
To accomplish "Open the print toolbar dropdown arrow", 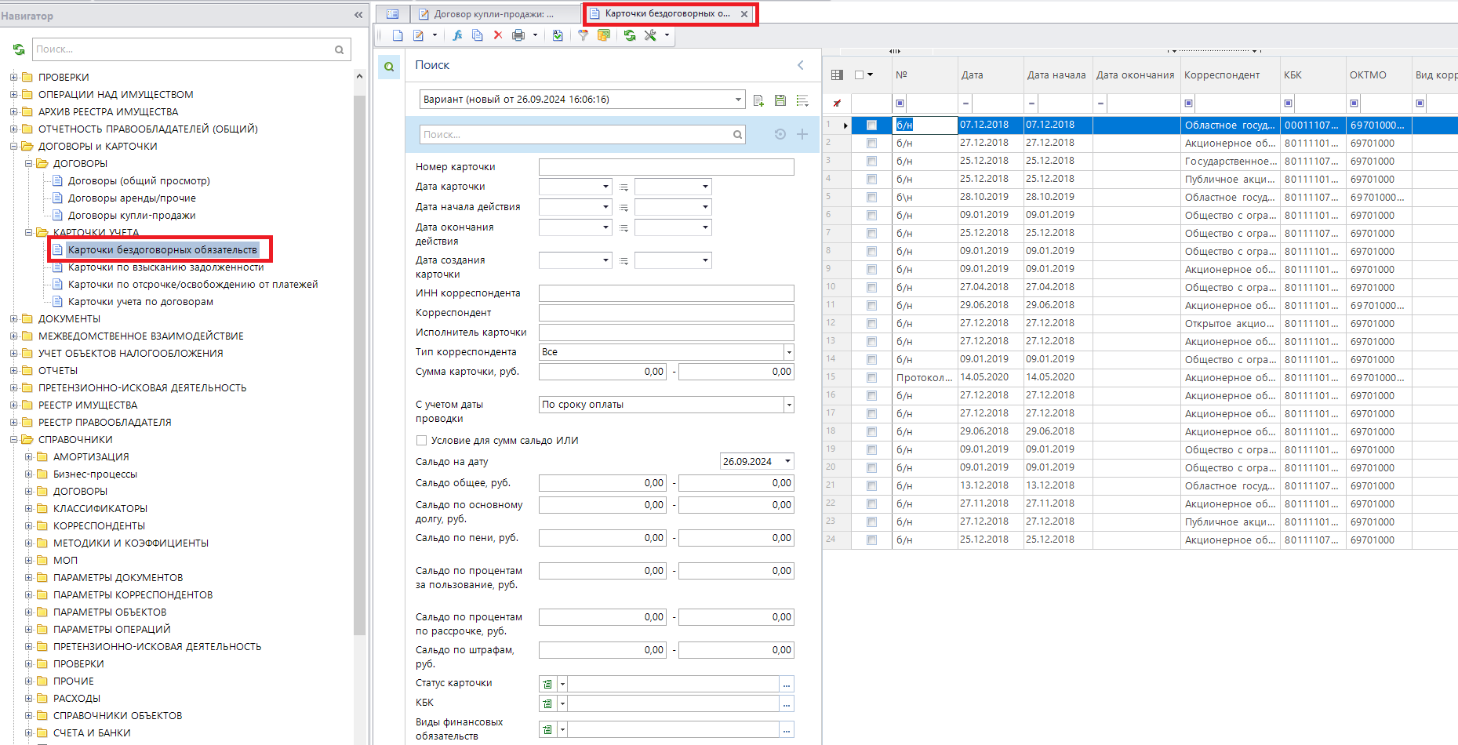I will pyautogui.click(x=535, y=35).
